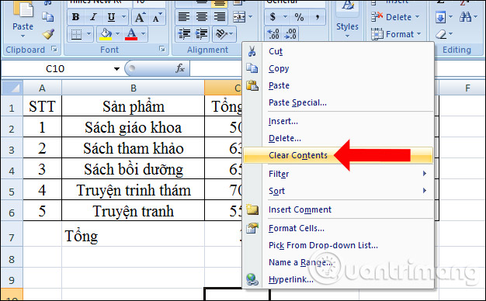Apply the yellow Fill Color bucket
486x301 pixels.
coord(106,34)
